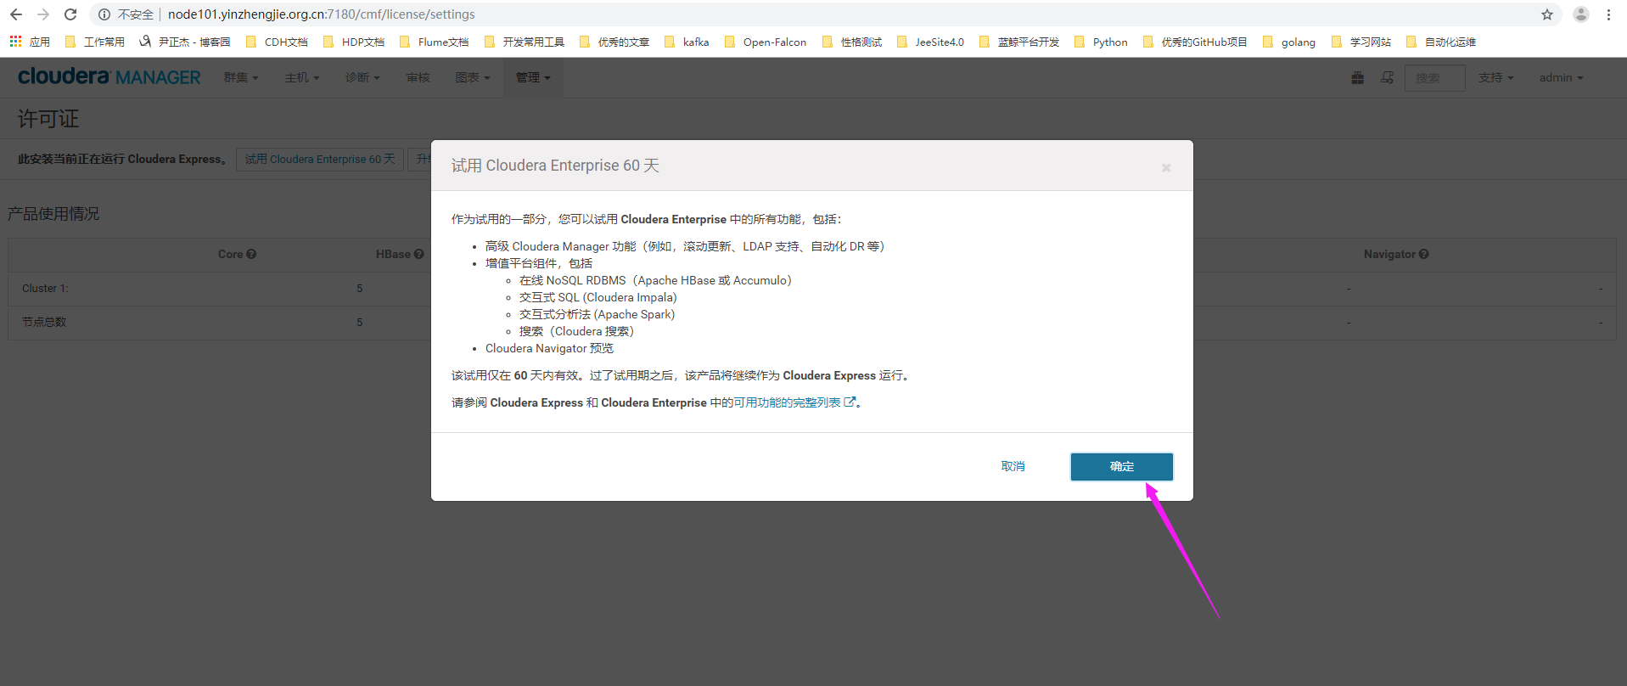Expand the 图表 dropdown menu
Screen dimensions: 1627x686
click(x=473, y=77)
